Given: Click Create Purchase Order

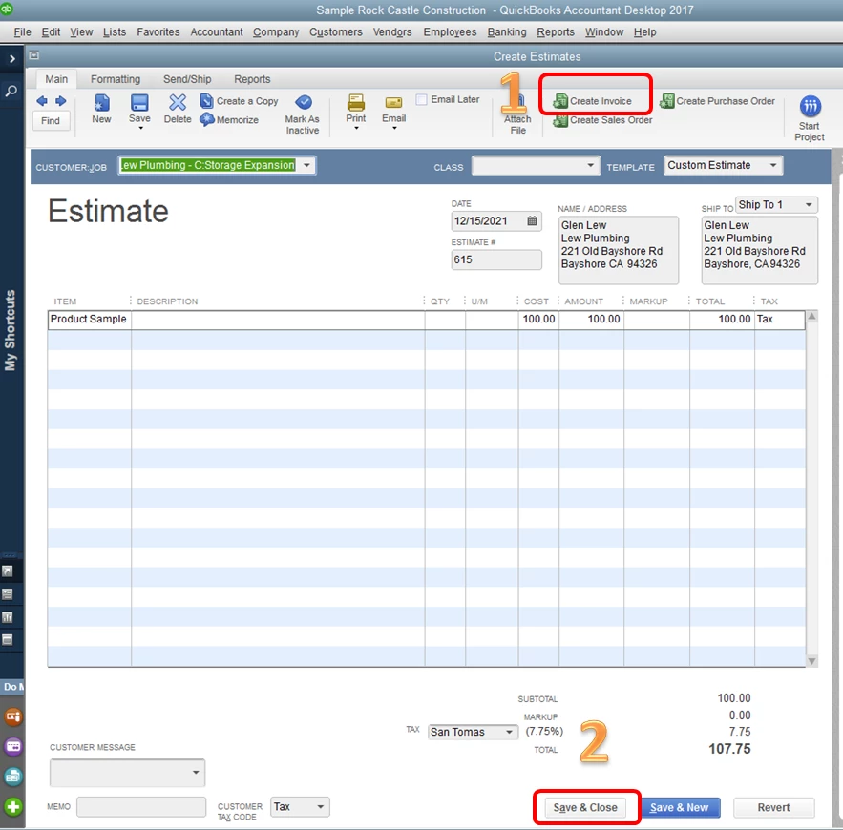Looking at the screenshot, I should [x=717, y=101].
